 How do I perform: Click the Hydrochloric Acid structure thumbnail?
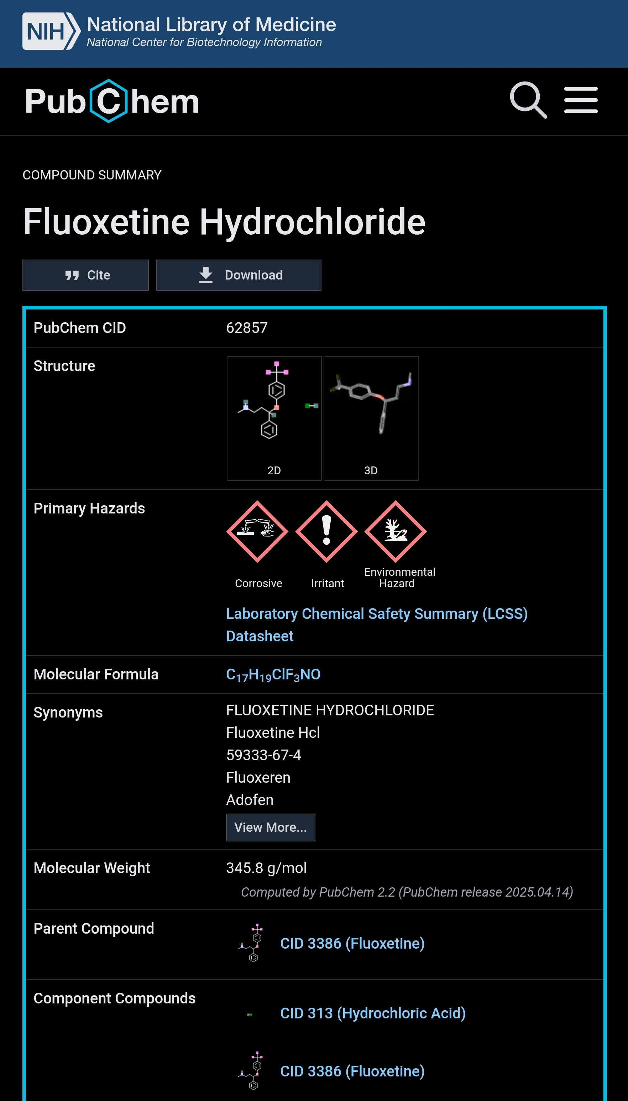click(250, 1015)
